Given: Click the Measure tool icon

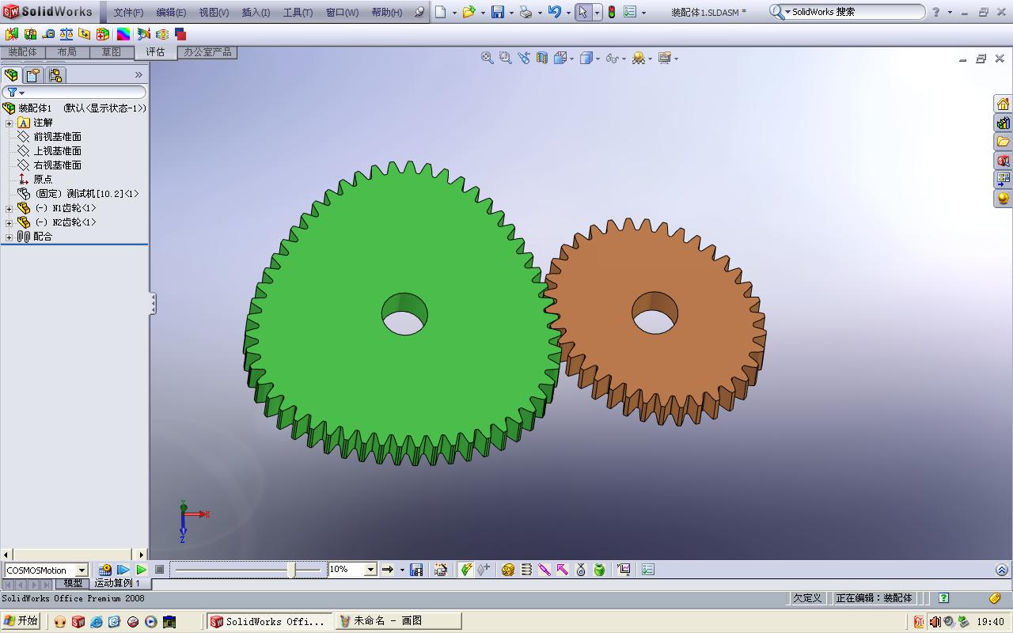Looking at the screenshot, I should click(x=48, y=34).
